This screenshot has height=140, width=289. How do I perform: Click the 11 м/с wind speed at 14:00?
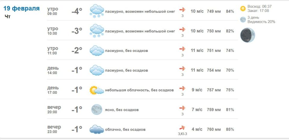197,70
